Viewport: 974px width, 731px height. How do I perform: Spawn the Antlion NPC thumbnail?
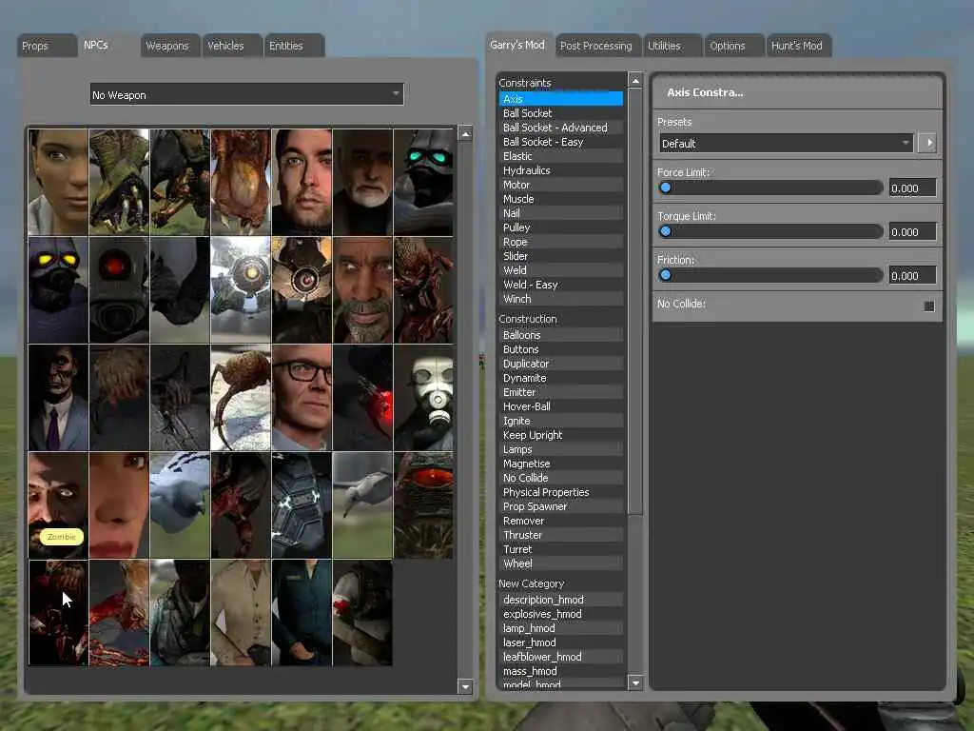click(x=119, y=182)
